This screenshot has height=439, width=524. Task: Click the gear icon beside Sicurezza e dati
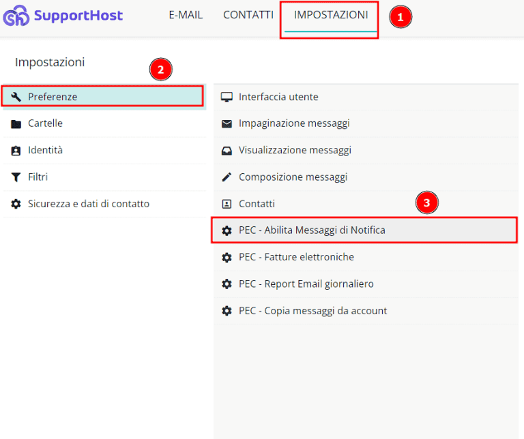click(x=16, y=204)
